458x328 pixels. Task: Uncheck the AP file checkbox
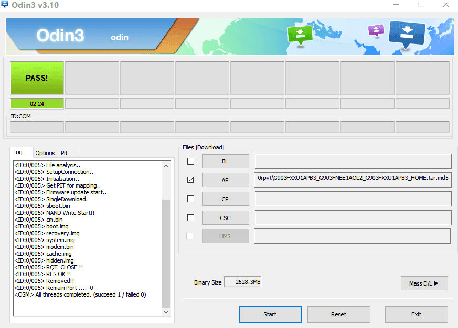(x=191, y=180)
